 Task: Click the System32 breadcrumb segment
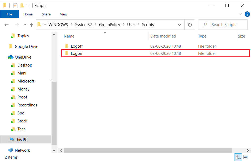83,25
